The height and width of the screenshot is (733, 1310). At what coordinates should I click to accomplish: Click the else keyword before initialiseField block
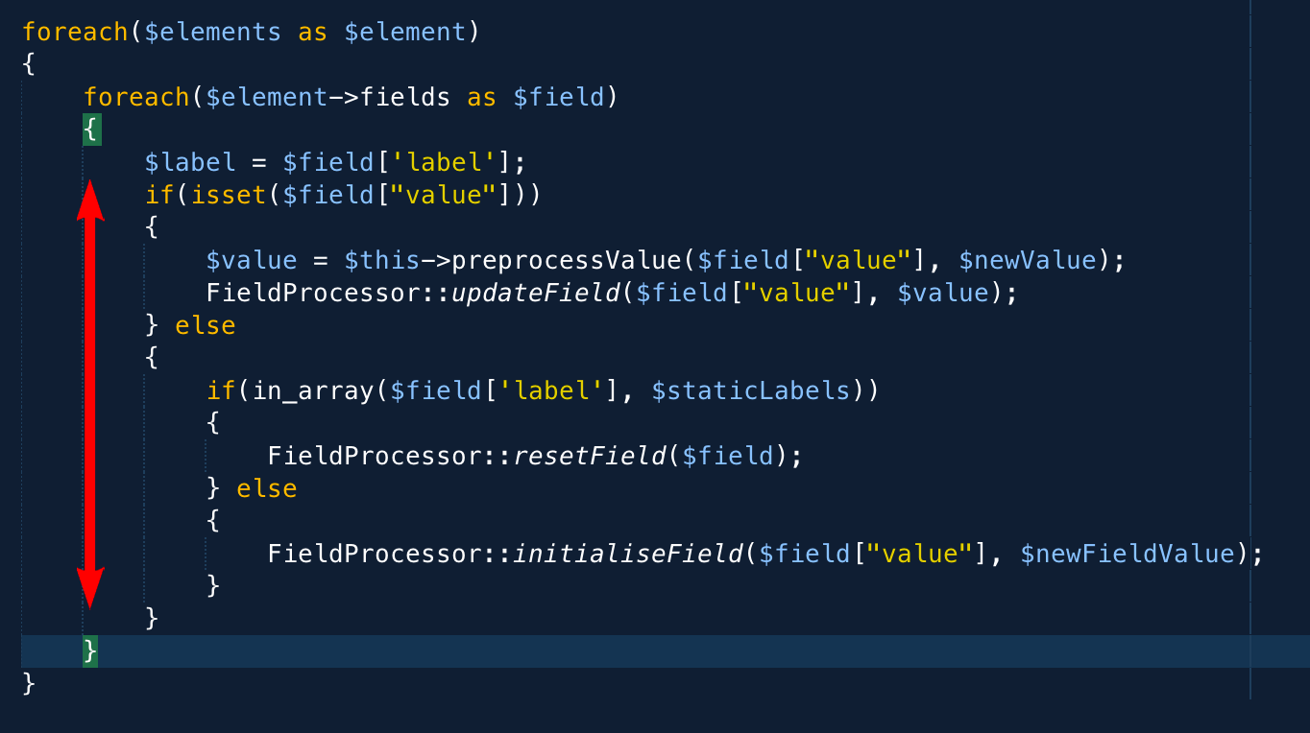pyautogui.click(x=266, y=488)
